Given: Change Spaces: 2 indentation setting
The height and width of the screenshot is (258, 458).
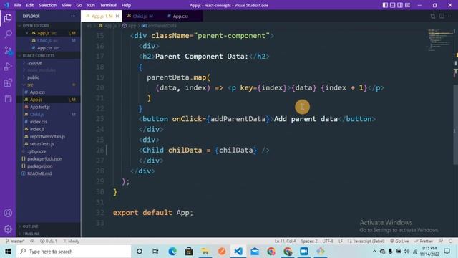Looking at the screenshot, I should click(x=309, y=241).
